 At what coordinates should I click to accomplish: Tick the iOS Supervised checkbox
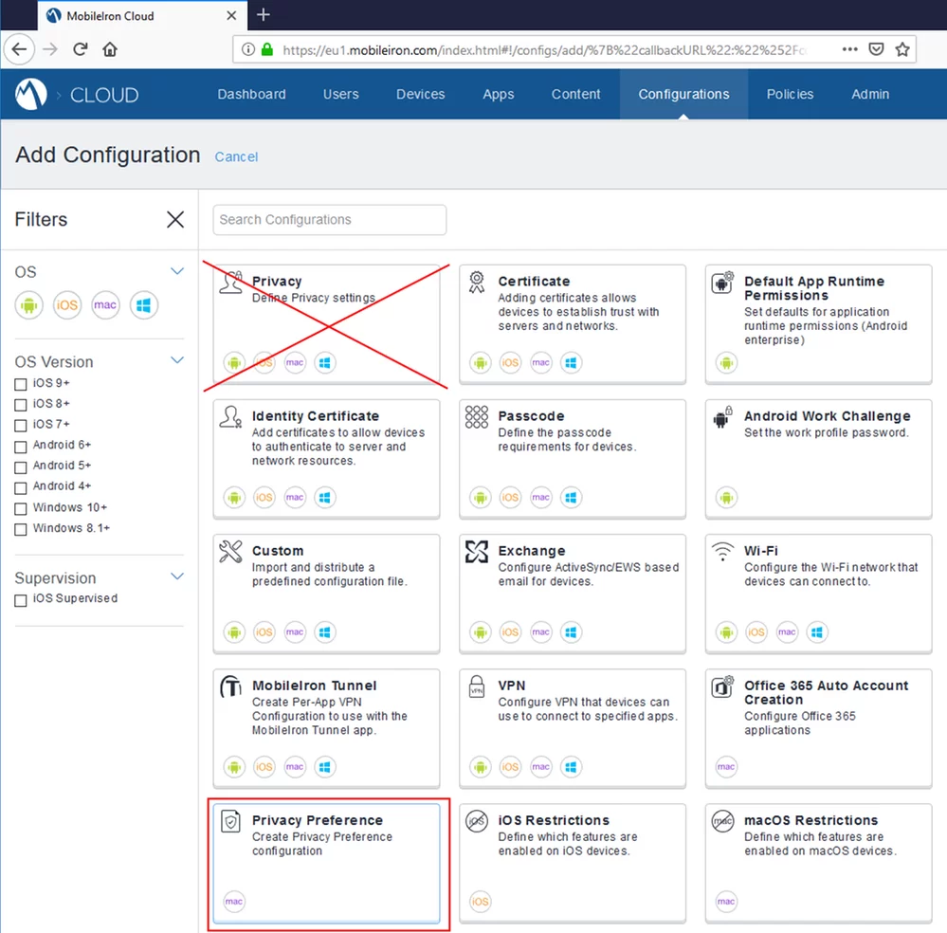coord(21,599)
